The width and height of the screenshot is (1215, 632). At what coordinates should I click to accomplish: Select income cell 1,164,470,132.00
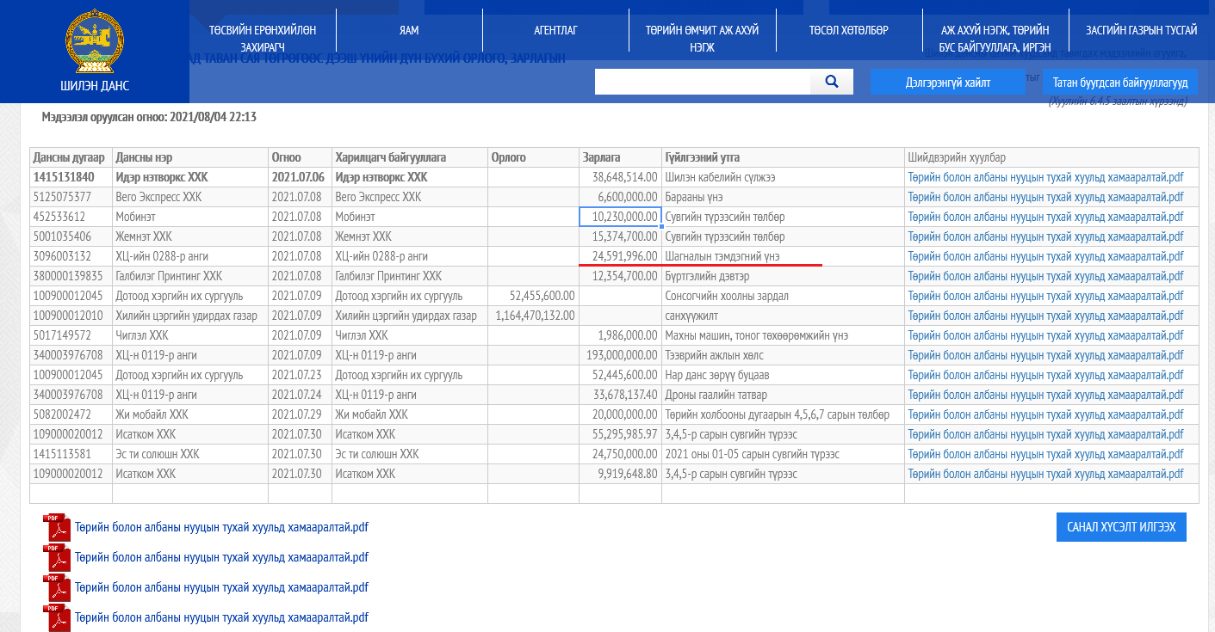(x=533, y=316)
